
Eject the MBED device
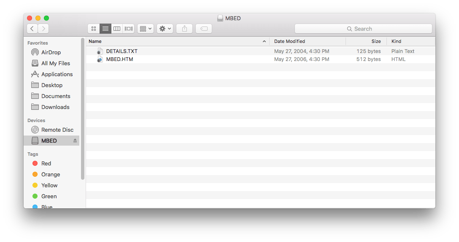(75, 141)
